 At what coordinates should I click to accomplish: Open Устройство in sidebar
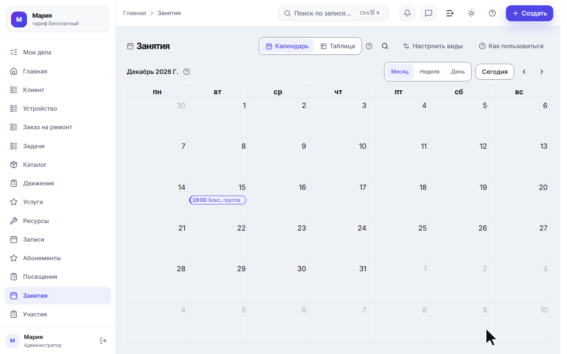(x=58, y=108)
